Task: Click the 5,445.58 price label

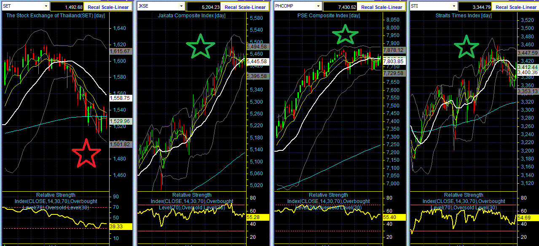Action: tap(257, 61)
